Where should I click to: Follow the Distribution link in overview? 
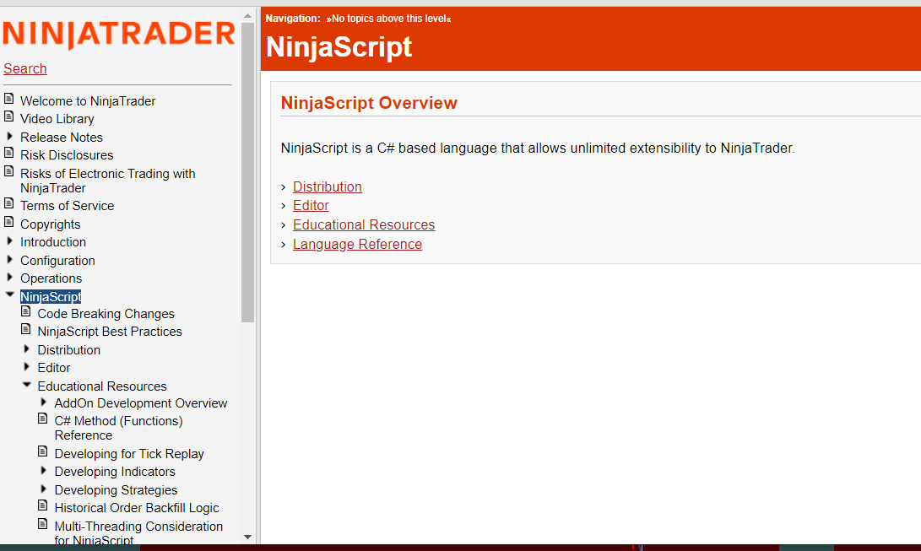coord(328,186)
